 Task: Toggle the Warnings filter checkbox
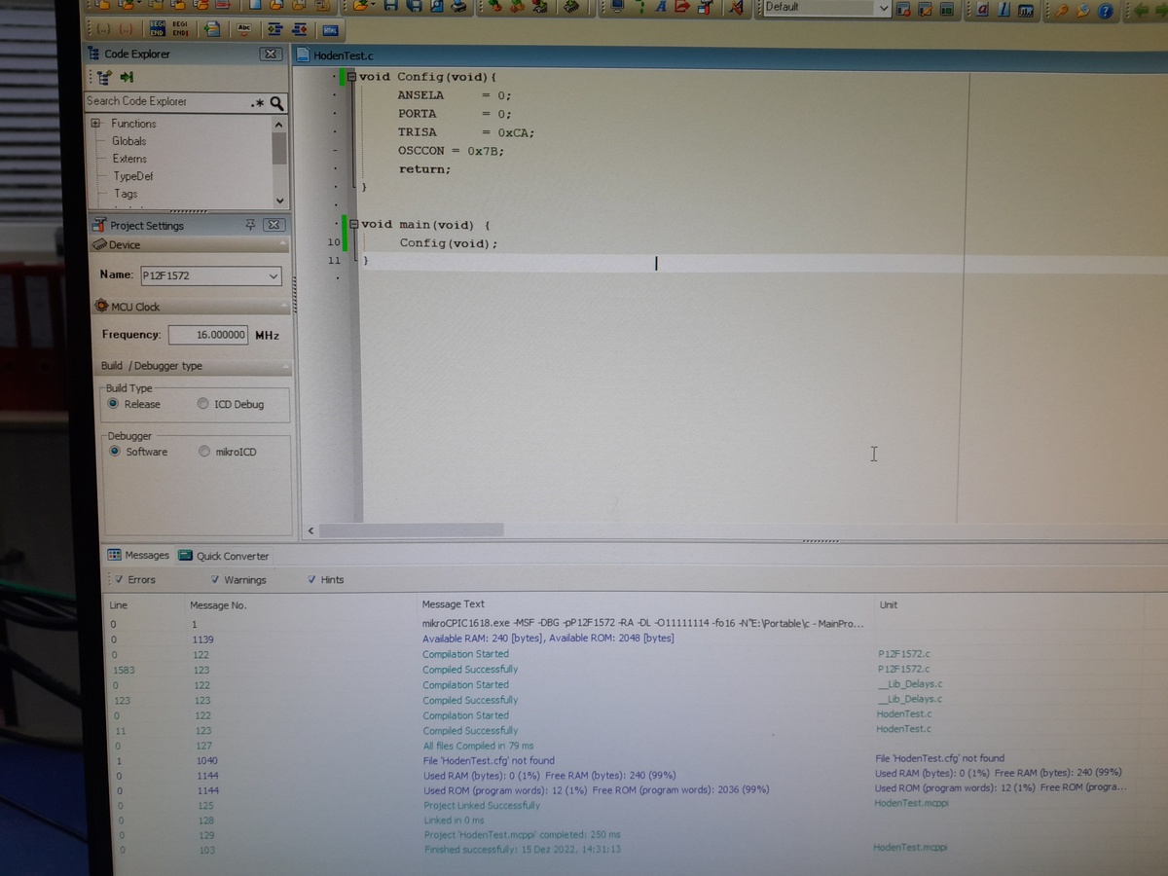coord(215,579)
